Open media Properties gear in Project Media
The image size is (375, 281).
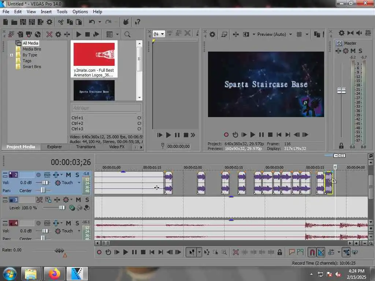(58, 34)
